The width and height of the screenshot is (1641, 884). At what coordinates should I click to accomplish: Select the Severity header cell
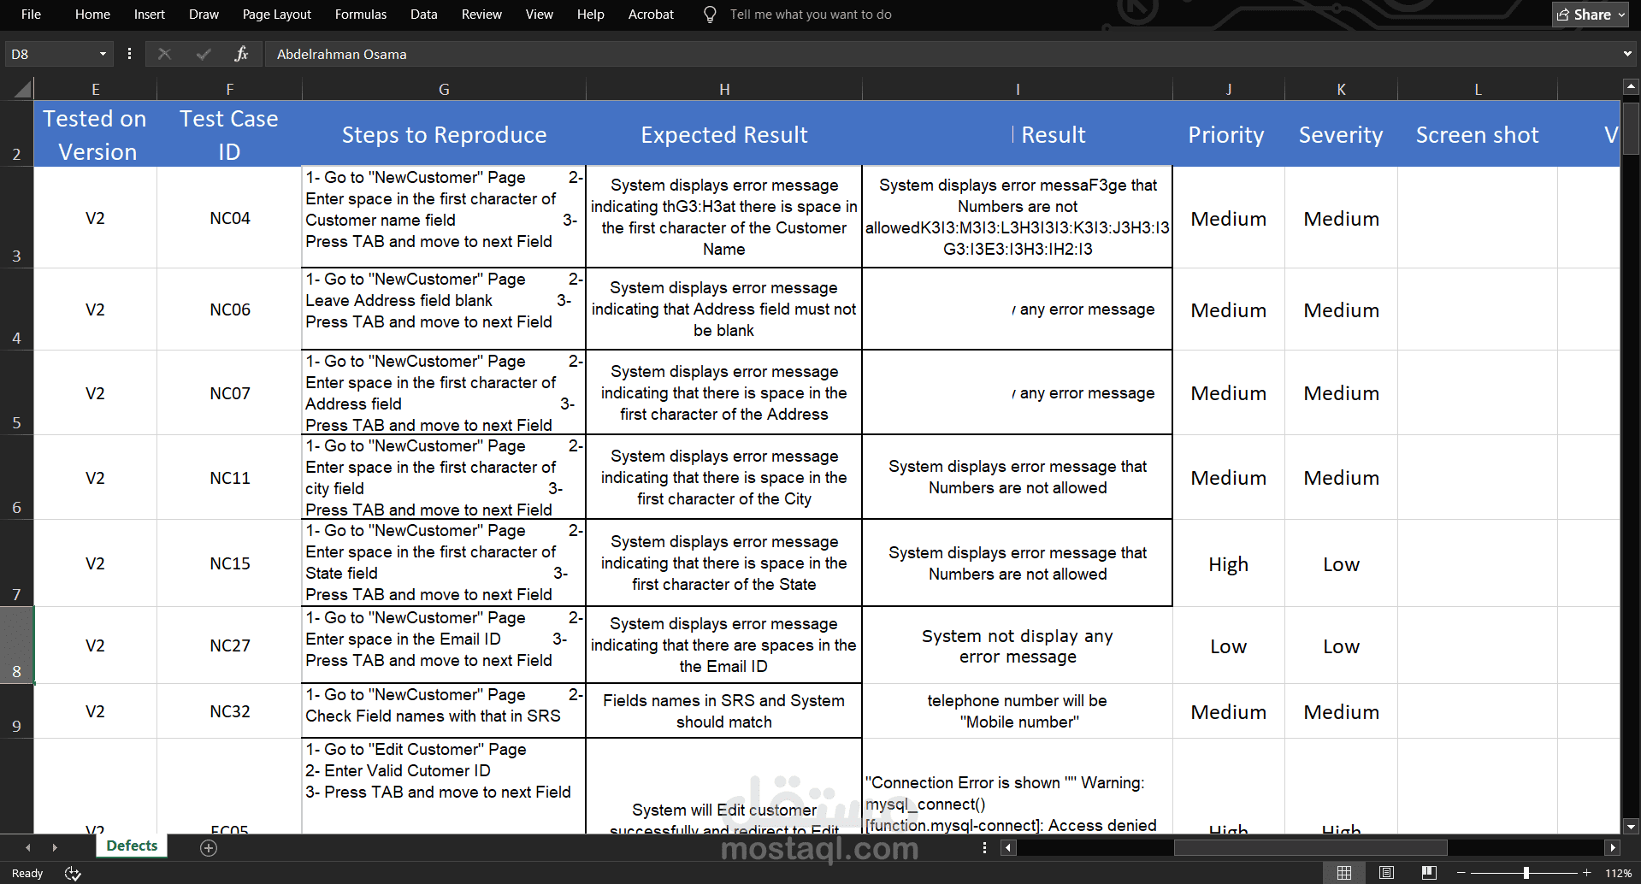click(x=1341, y=134)
